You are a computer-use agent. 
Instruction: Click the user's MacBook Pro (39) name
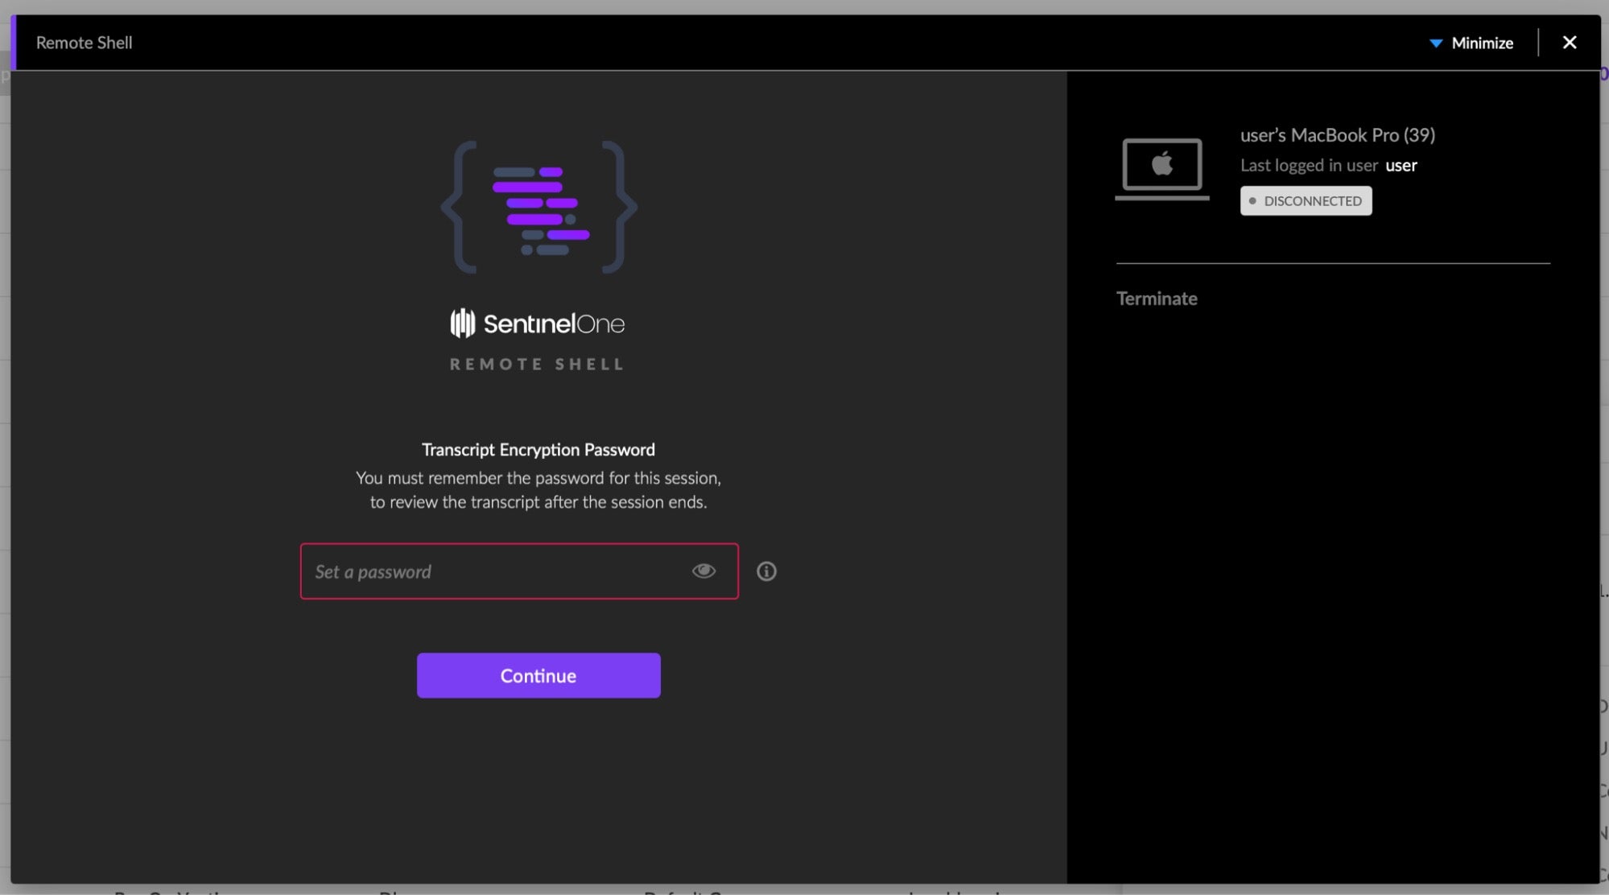click(x=1337, y=135)
